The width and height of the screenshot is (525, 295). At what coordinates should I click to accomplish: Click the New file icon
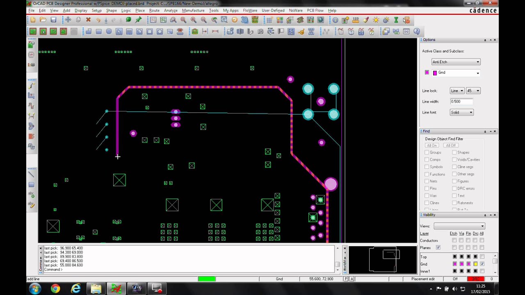point(33,20)
